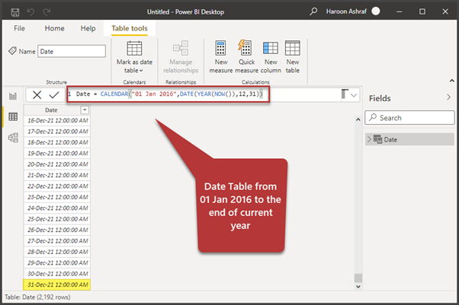
Task: Select the 27-Dec-21 row
Action: 57,240
